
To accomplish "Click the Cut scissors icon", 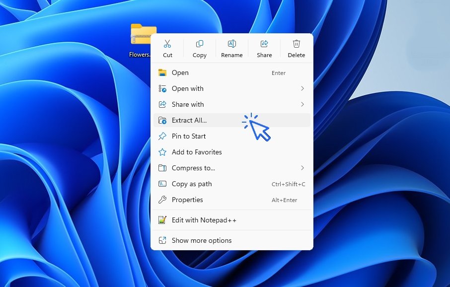I will point(167,44).
